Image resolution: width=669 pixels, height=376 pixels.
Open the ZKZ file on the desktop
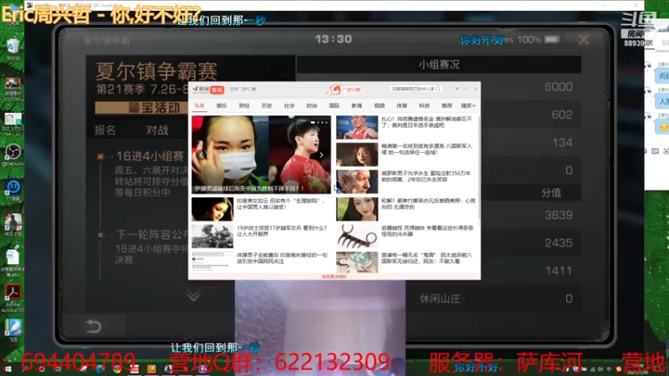13,122
